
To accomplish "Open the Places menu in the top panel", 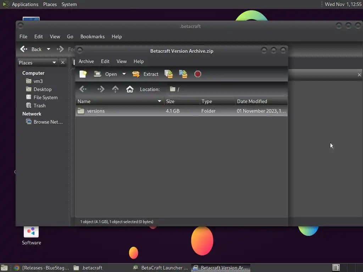I will point(50,4).
